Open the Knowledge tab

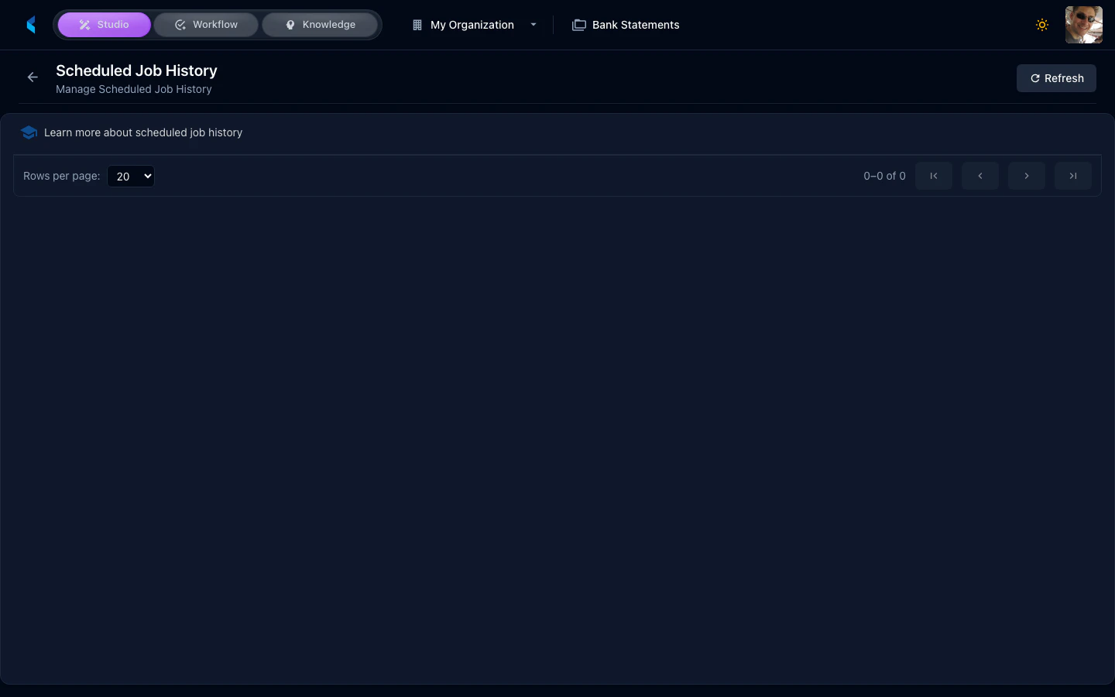pyautogui.click(x=320, y=25)
